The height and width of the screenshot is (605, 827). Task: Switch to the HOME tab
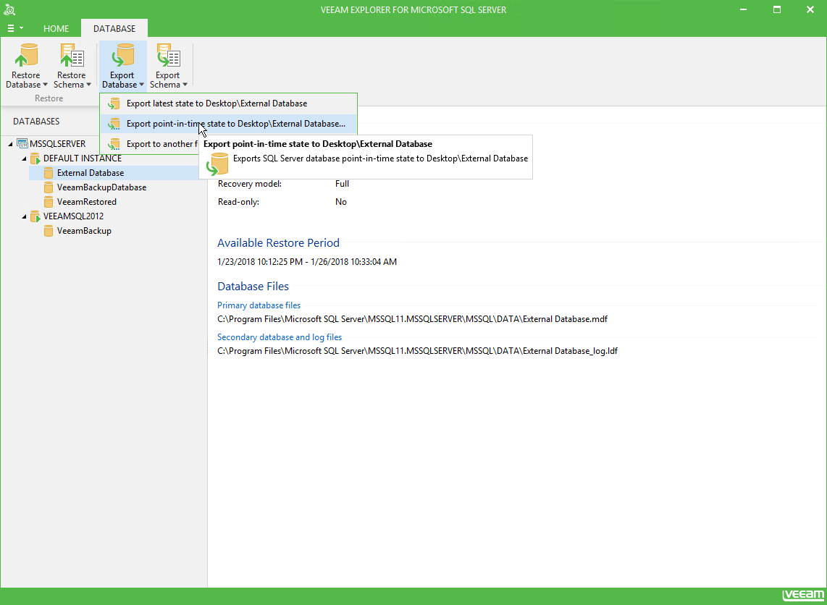56,28
